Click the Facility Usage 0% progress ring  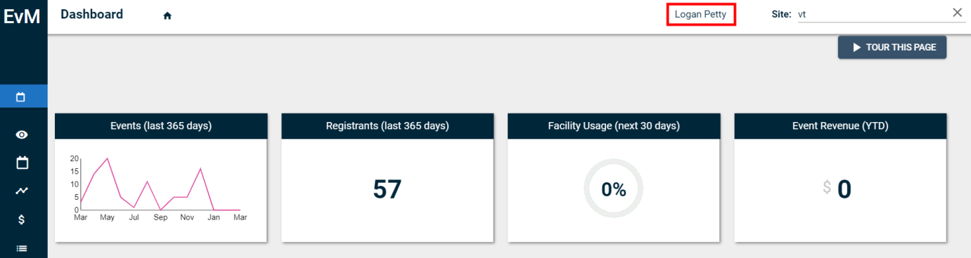click(x=614, y=189)
